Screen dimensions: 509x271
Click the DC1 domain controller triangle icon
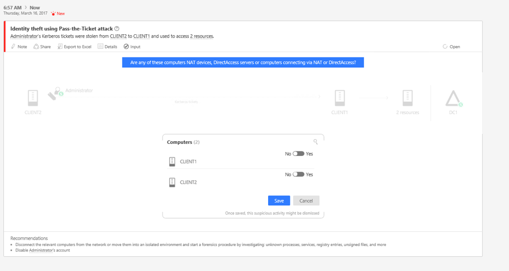click(454, 98)
